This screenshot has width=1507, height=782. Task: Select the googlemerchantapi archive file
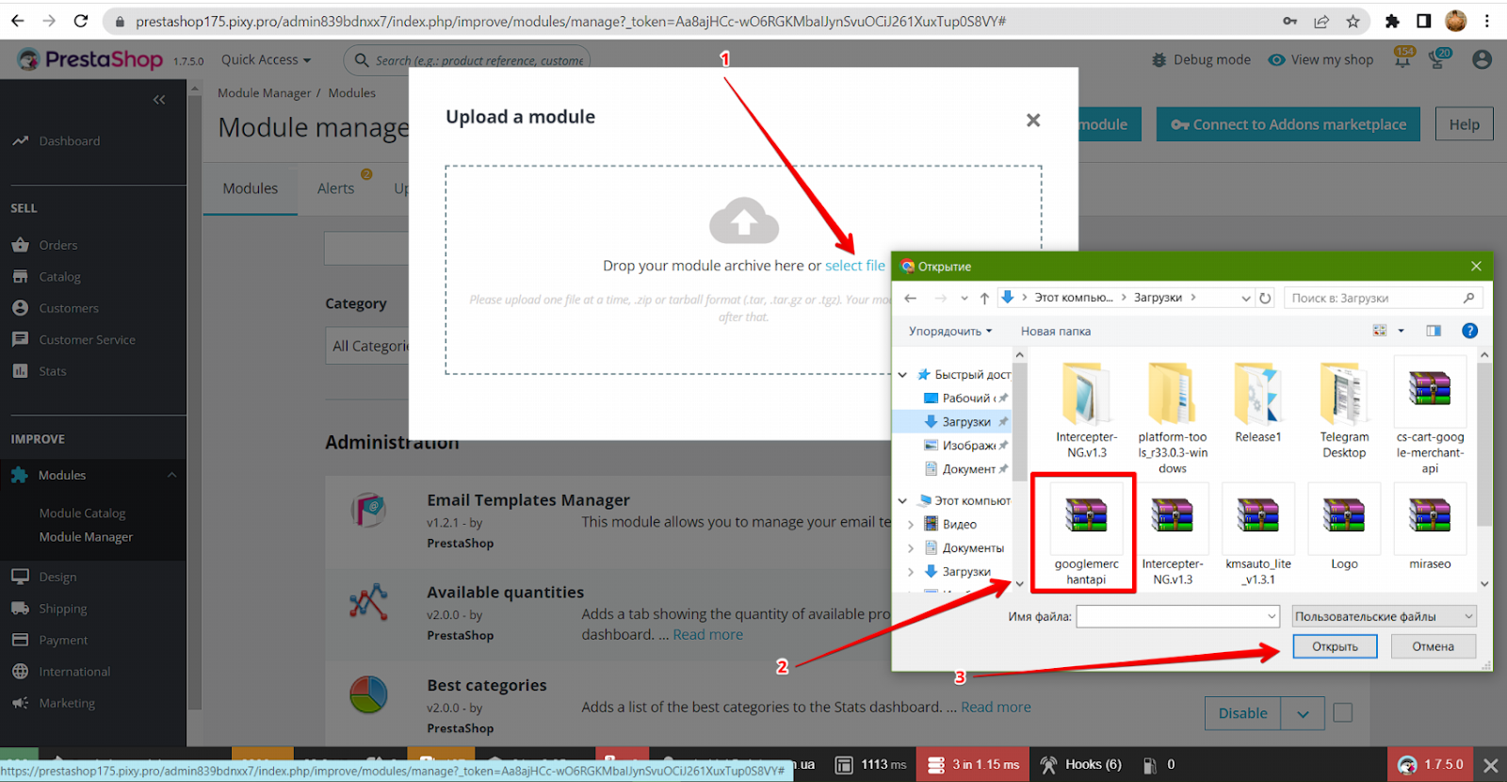tap(1086, 534)
